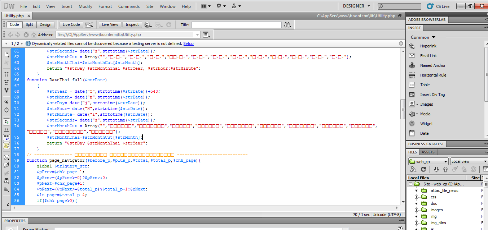The image size is (488, 230).
Task: Switch to Design view
Action: (x=45, y=24)
